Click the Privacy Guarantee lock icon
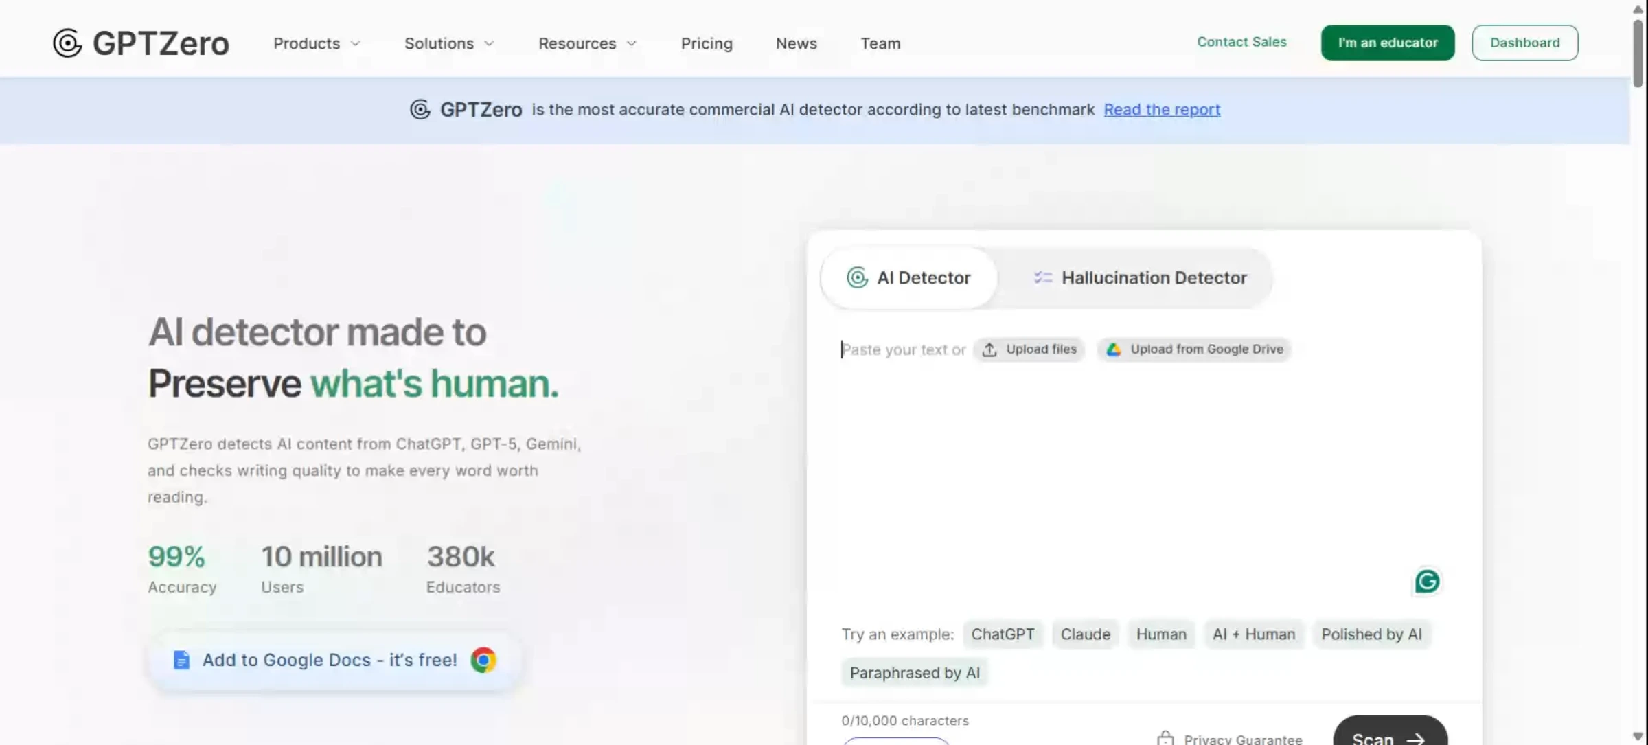1648x745 pixels. [x=1165, y=738]
